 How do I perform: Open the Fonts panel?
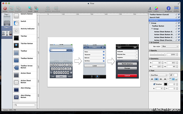(x=150, y=9)
